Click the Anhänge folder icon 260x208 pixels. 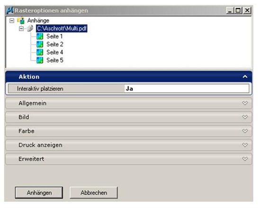click(x=21, y=20)
